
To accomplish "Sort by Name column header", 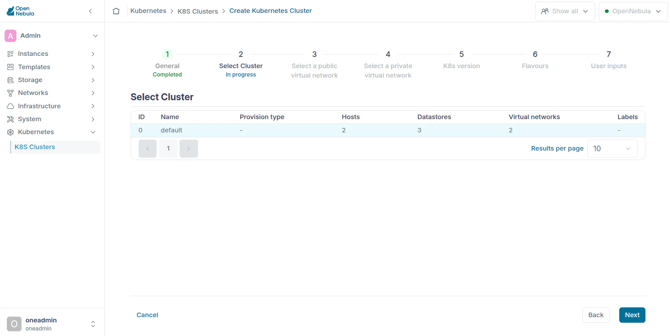I will (170, 117).
